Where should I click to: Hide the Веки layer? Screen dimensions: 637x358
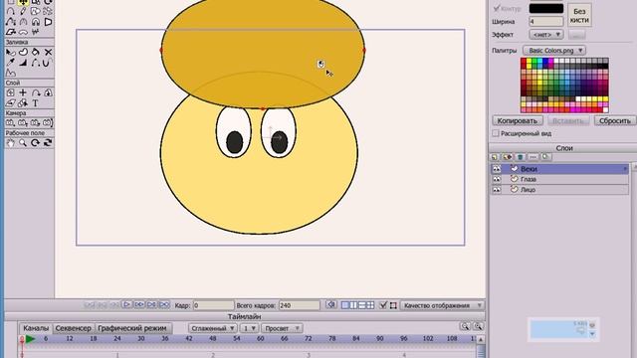tap(497, 169)
